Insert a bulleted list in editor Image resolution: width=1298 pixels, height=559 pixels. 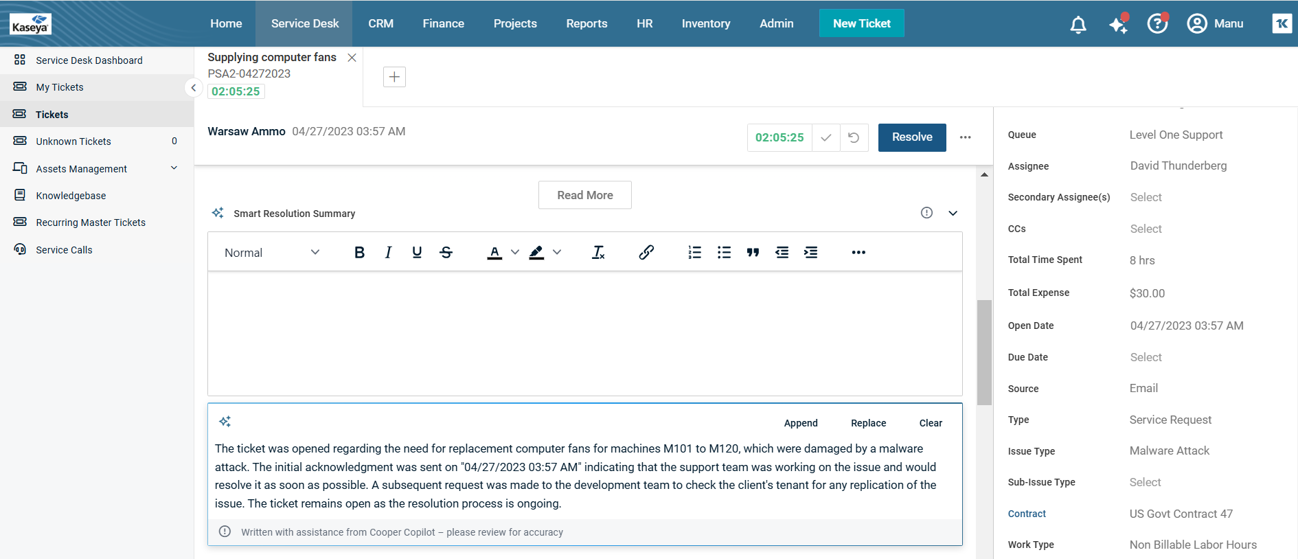(x=724, y=253)
